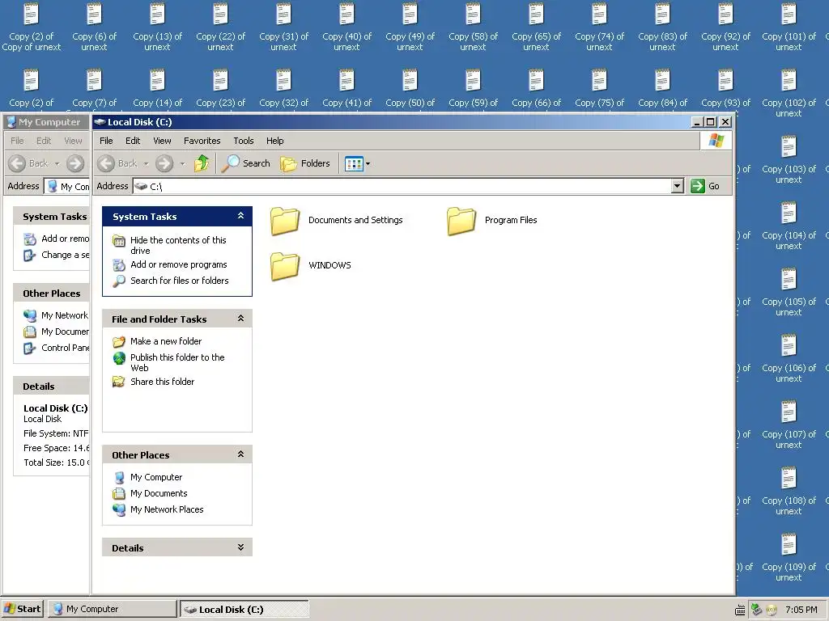This screenshot has width=829, height=621.
Task: Select desktop file Copy (65) of urnext
Action: click(x=536, y=27)
